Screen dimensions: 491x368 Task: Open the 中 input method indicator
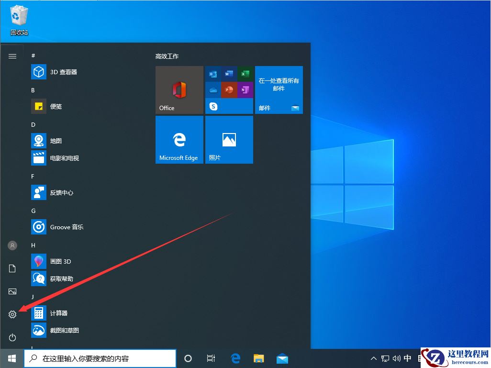point(407,358)
